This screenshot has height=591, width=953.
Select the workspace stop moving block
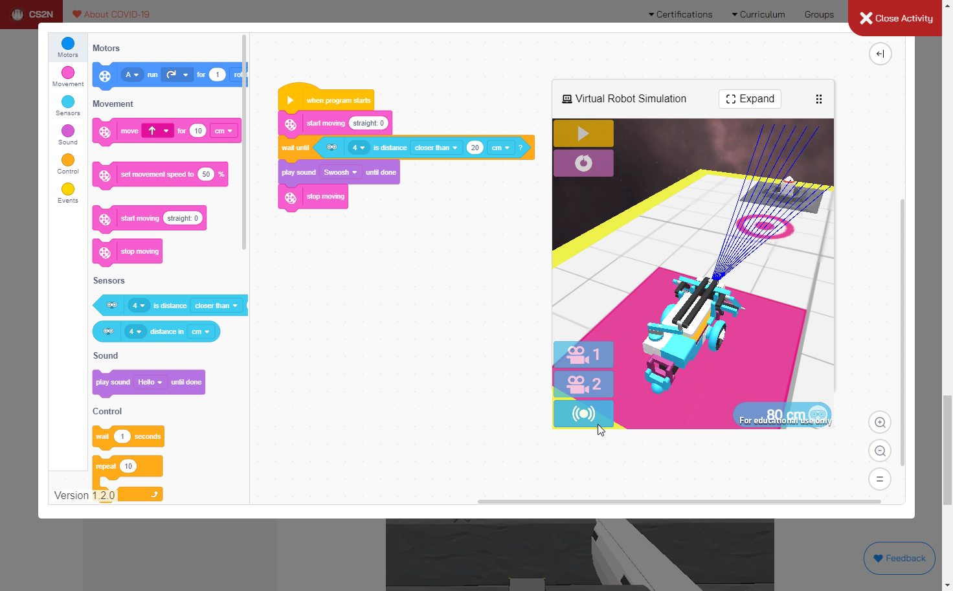pos(313,197)
